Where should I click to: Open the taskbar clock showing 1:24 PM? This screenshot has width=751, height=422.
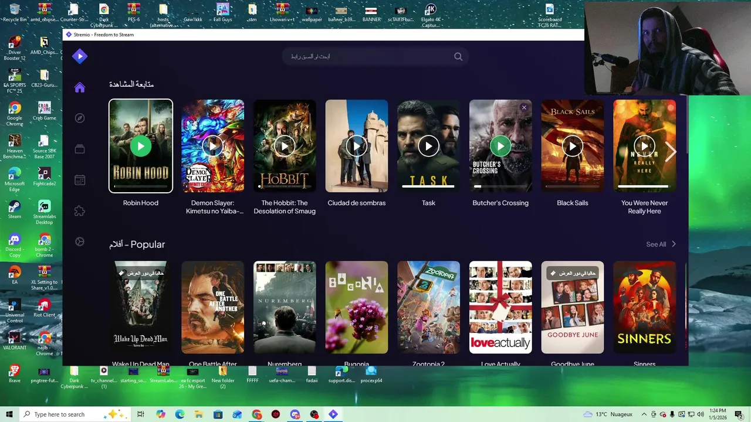(718, 414)
